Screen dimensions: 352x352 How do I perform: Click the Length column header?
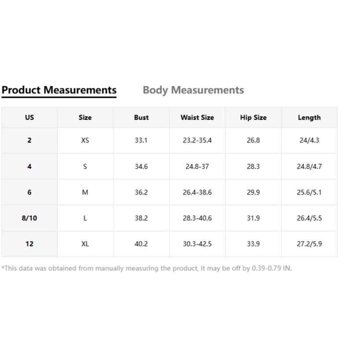(x=309, y=117)
